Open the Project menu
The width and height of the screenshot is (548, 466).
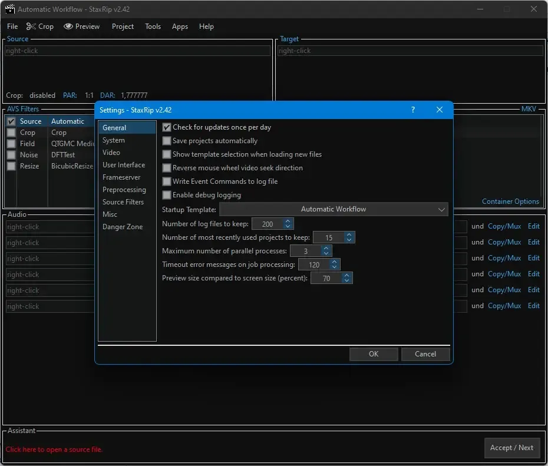[123, 27]
